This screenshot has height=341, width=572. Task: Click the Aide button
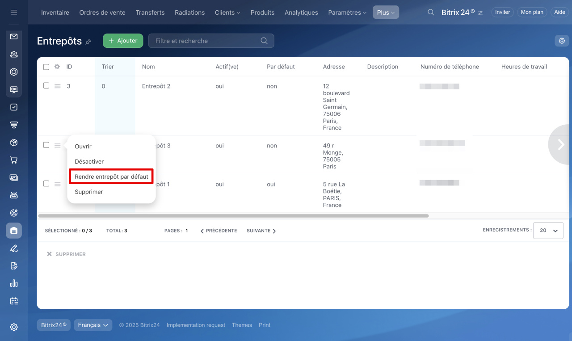tap(559, 12)
